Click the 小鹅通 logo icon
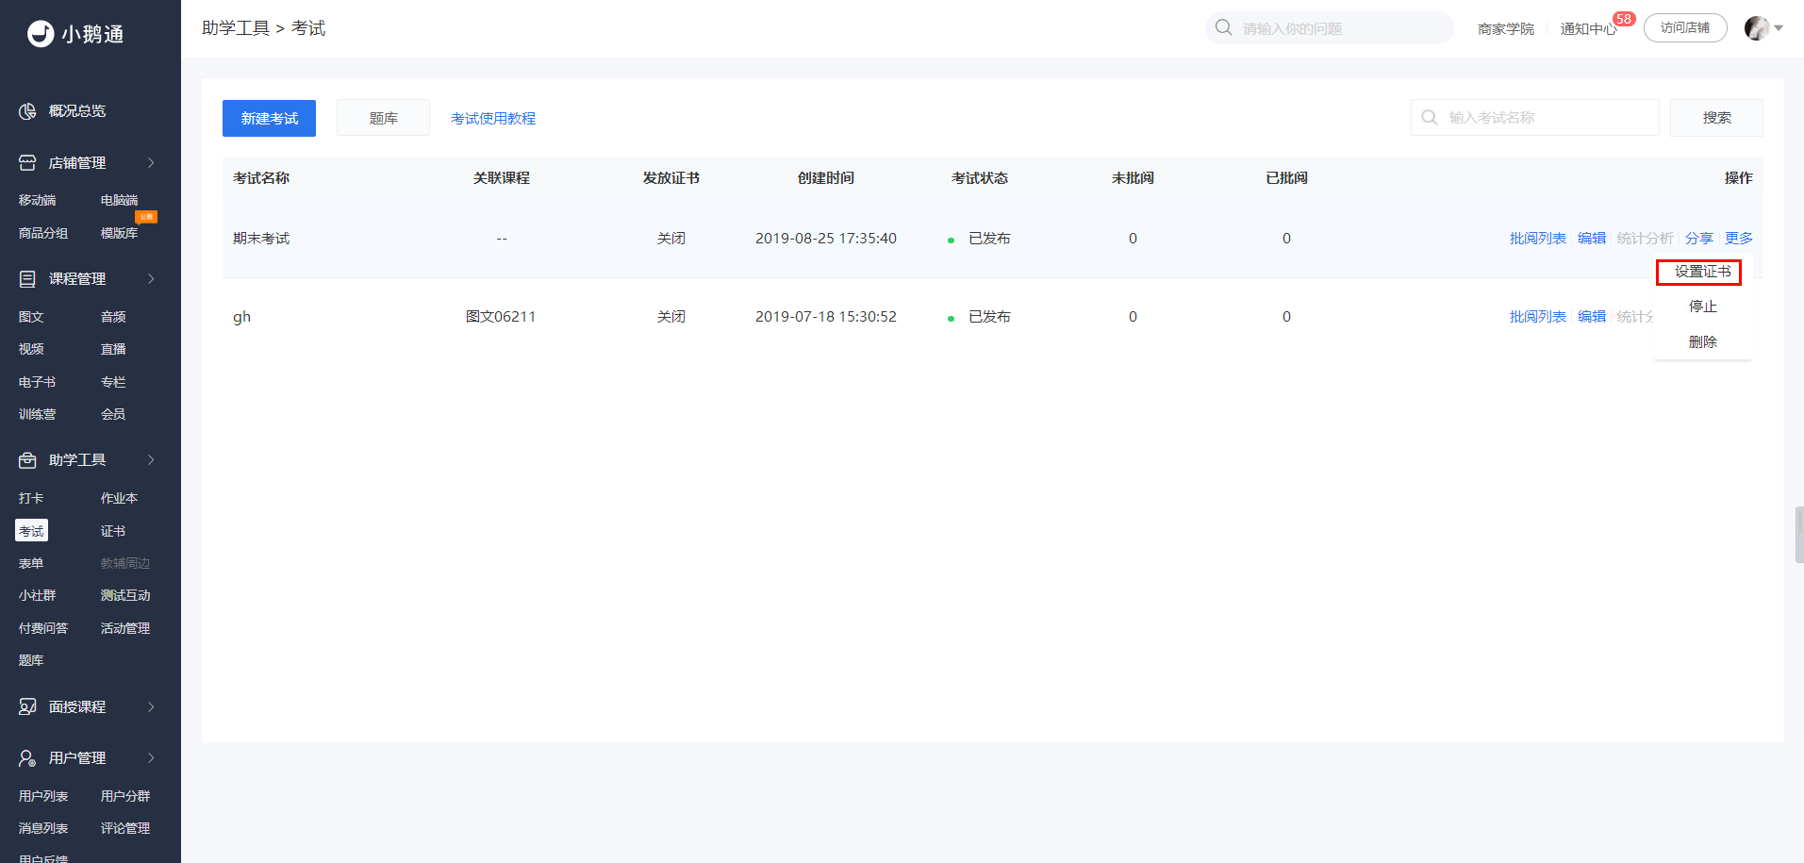Screen dimensions: 1804x863 41,34
